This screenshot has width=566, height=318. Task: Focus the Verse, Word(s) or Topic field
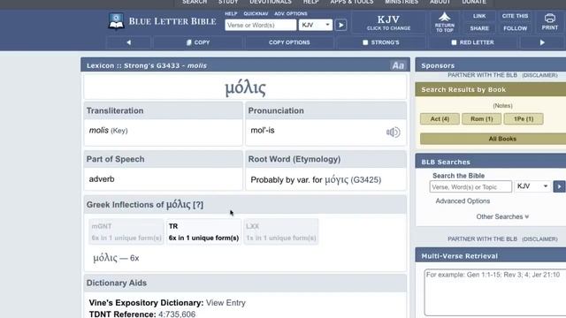tap(470, 186)
